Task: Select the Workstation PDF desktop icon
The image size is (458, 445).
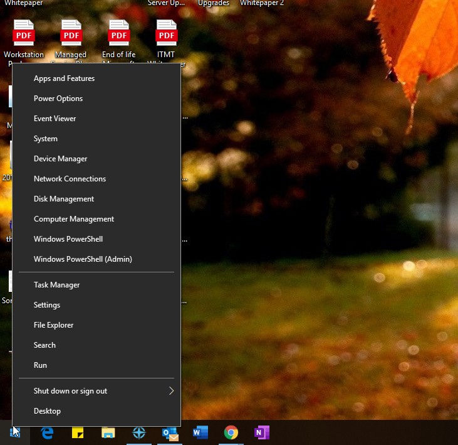Action: point(24,40)
